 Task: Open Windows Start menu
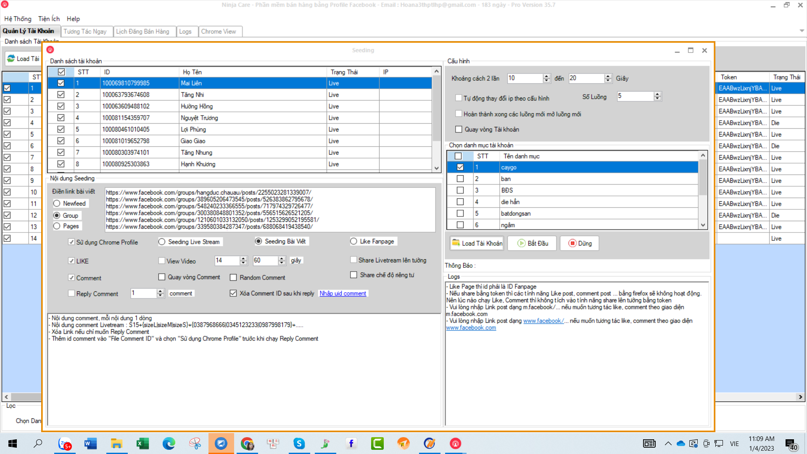pyautogui.click(x=13, y=443)
